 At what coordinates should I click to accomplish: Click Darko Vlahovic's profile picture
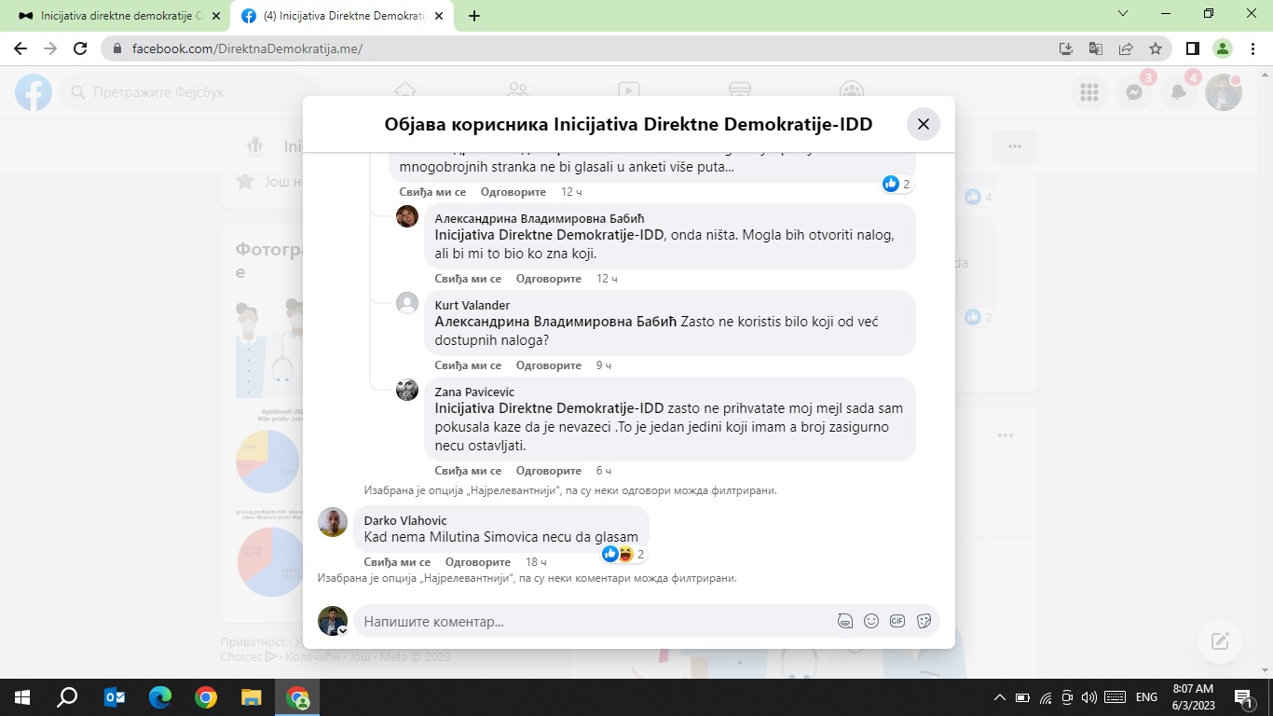tap(333, 522)
